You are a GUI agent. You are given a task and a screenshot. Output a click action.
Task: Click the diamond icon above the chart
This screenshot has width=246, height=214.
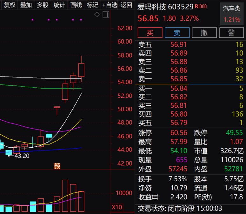pos(97,15)
